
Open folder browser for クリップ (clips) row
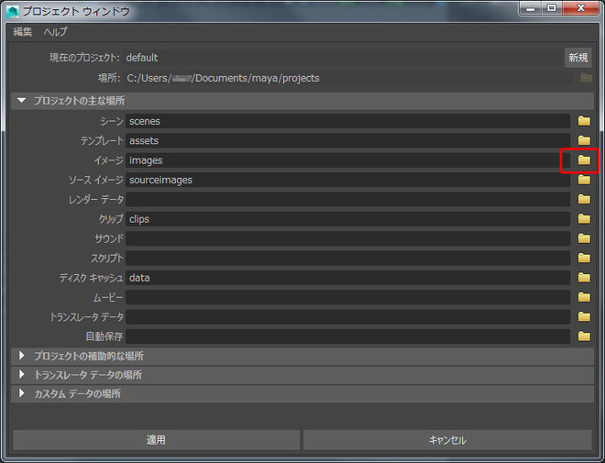coord(584,219)
